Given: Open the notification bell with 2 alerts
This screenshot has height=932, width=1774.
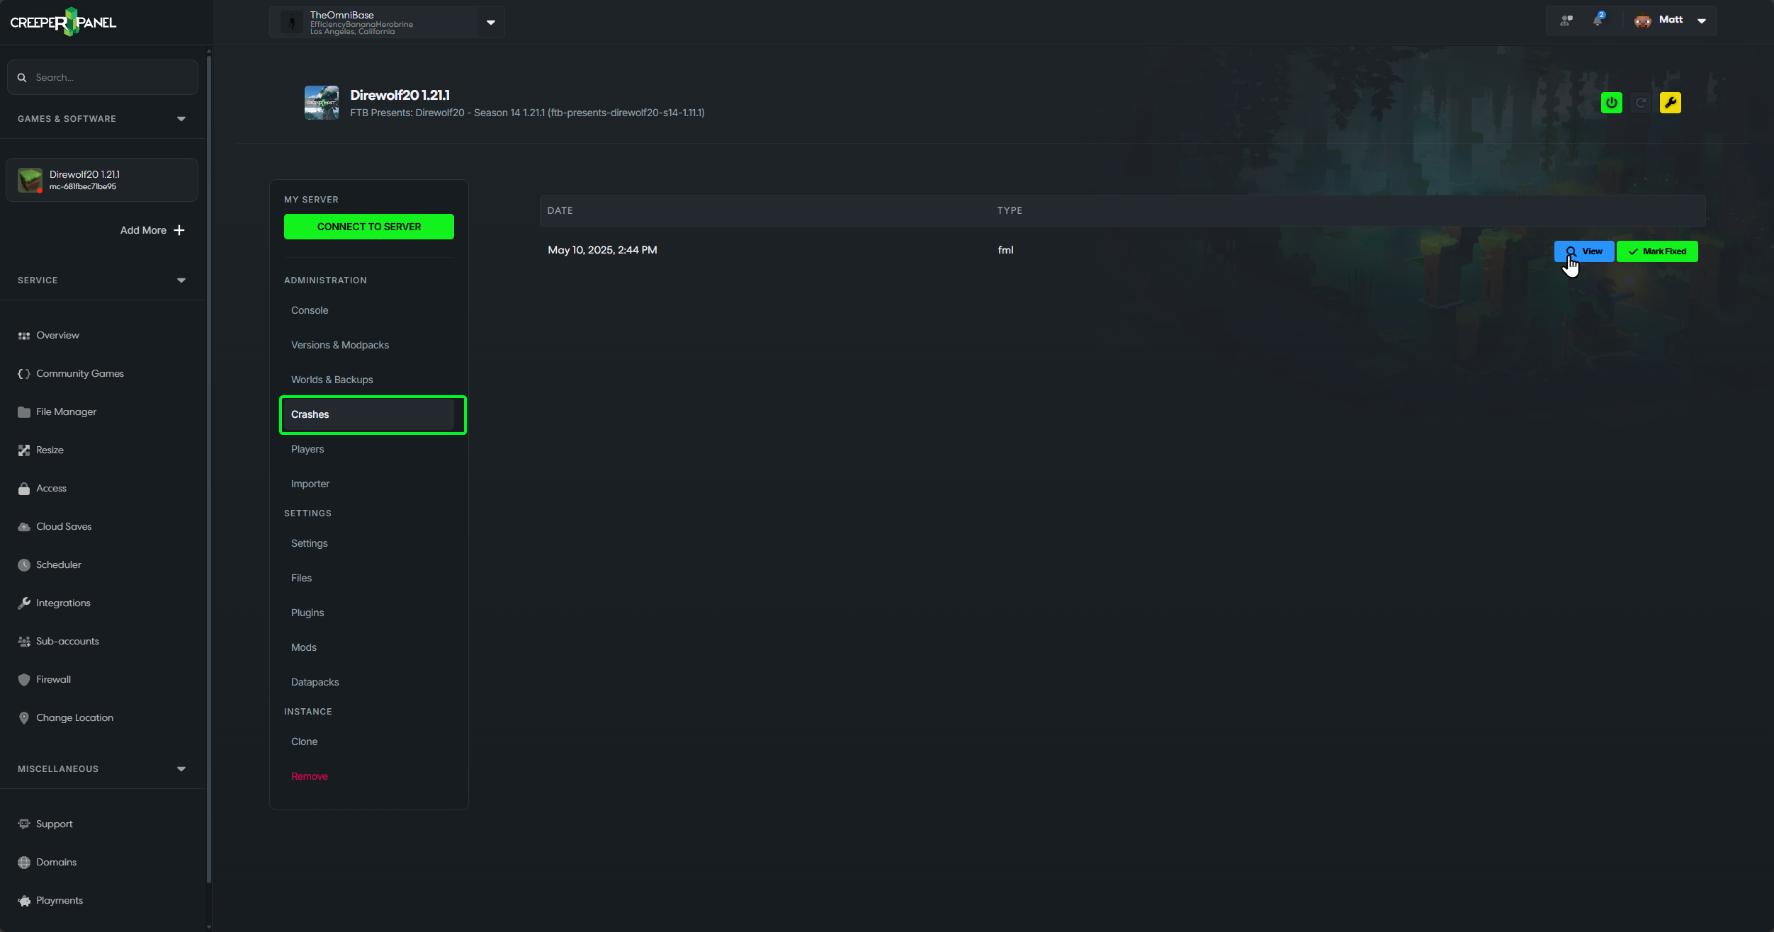Looking at the screenshot, I should tap(1598, 21).
